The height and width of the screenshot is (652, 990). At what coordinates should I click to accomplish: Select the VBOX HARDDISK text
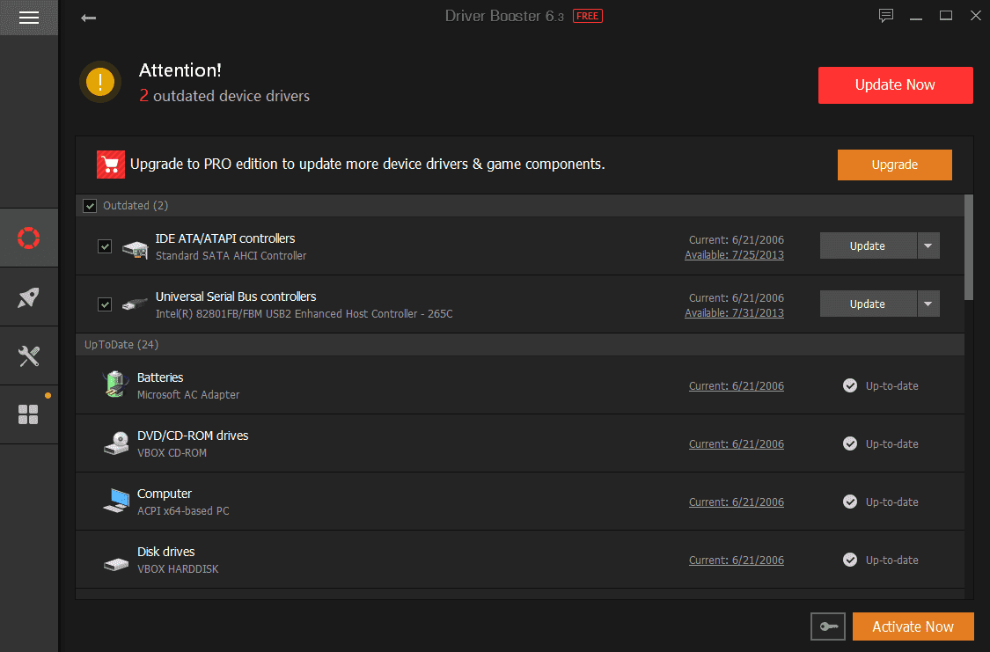(178, 568)
